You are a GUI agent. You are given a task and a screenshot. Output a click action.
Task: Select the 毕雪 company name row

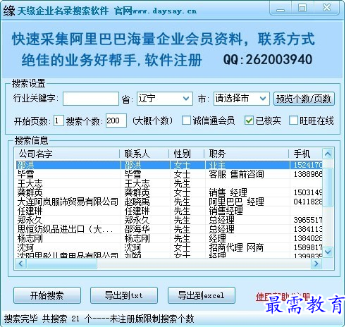25,174
